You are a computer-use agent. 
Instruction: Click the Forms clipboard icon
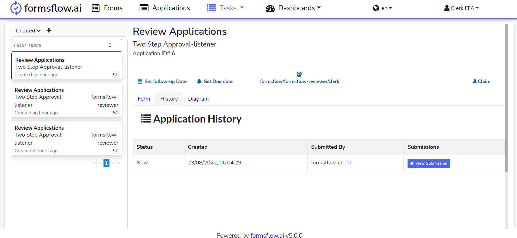point(96,8)
